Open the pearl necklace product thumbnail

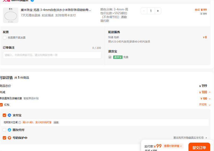(11, 15)
